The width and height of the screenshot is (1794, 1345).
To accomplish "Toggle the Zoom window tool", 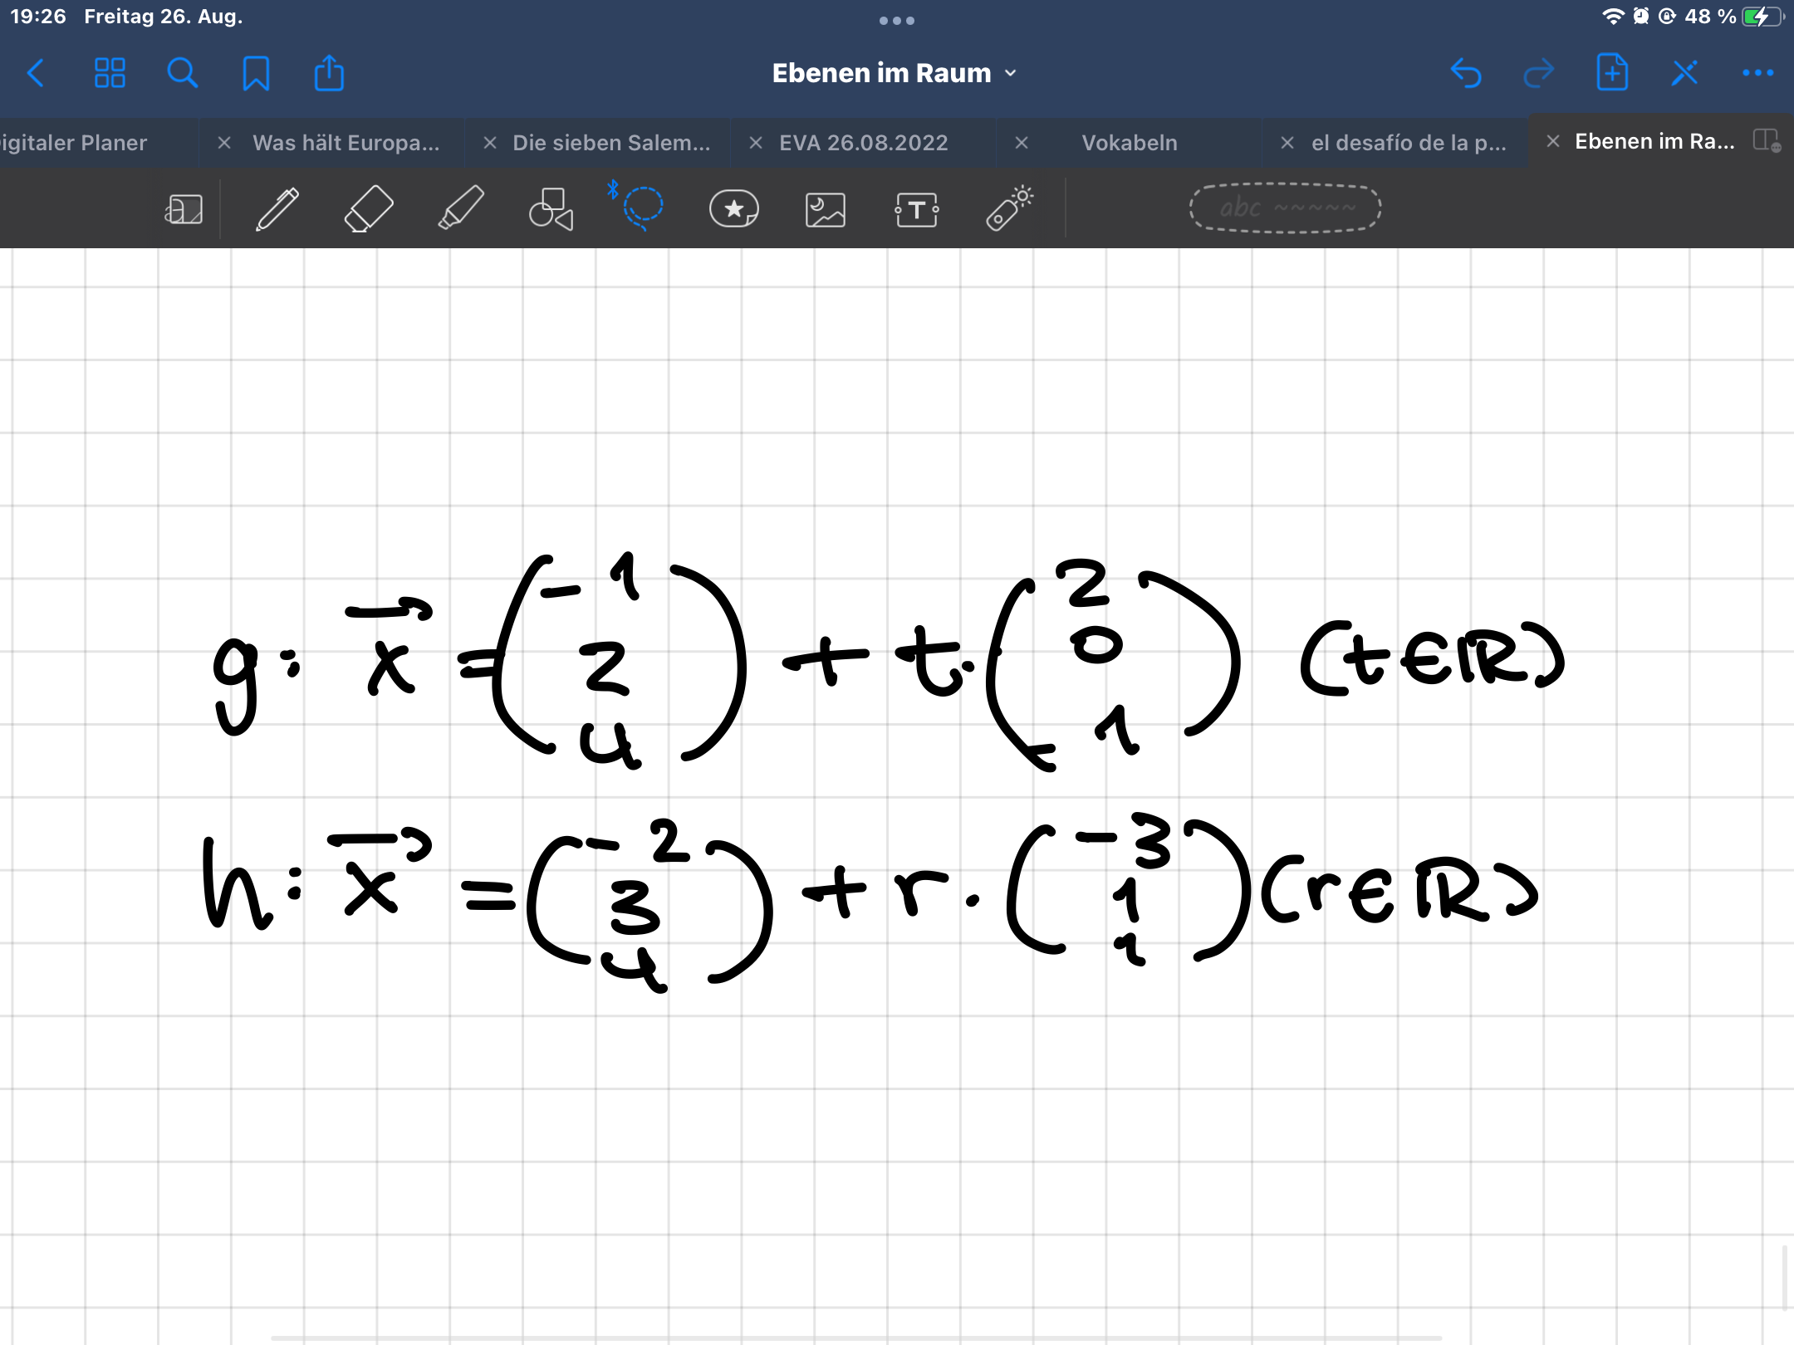I will [183, 209].
